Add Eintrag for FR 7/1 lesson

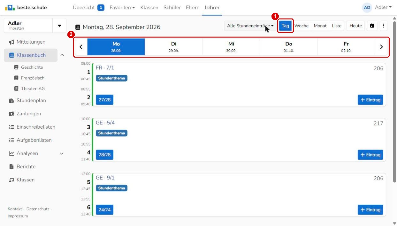[370, 100]
